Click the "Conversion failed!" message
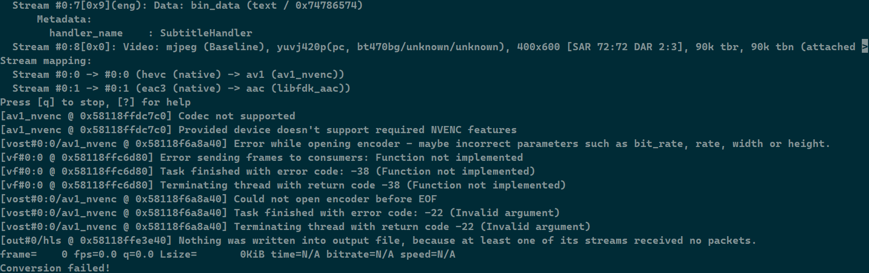 point(55,268)
